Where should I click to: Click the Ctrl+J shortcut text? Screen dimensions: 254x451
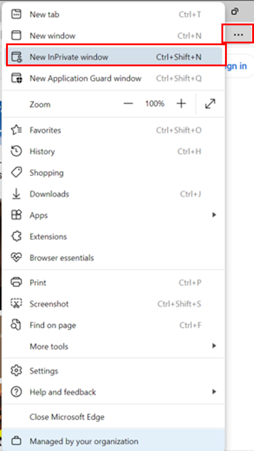191,194
